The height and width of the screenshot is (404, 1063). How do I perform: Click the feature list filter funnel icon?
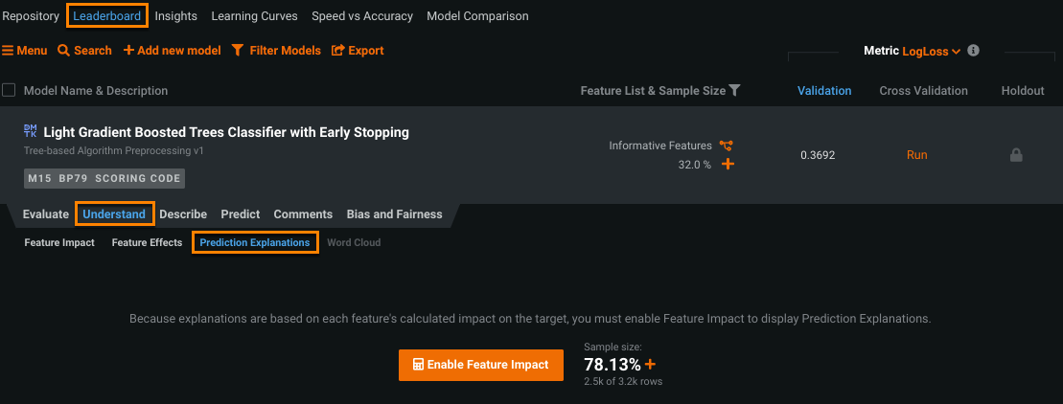tap(734, 91)
